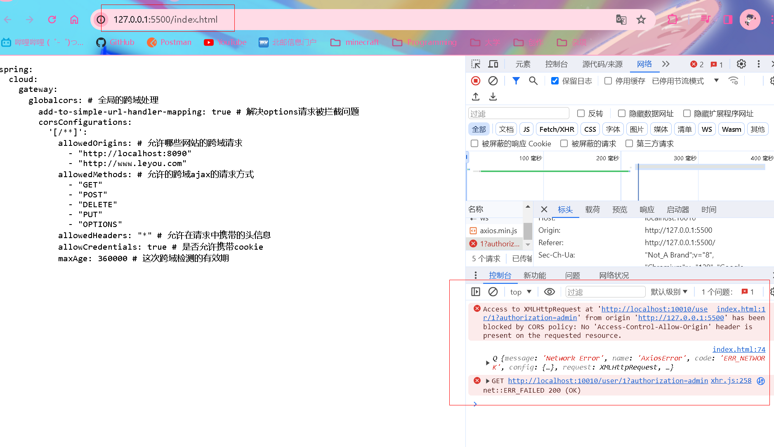Open DevTools settings gear

tap(741, 64)
